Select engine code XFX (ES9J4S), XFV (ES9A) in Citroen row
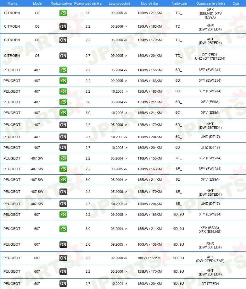The width and height of the screenshot is (246, 289). (x=210, y=14)
